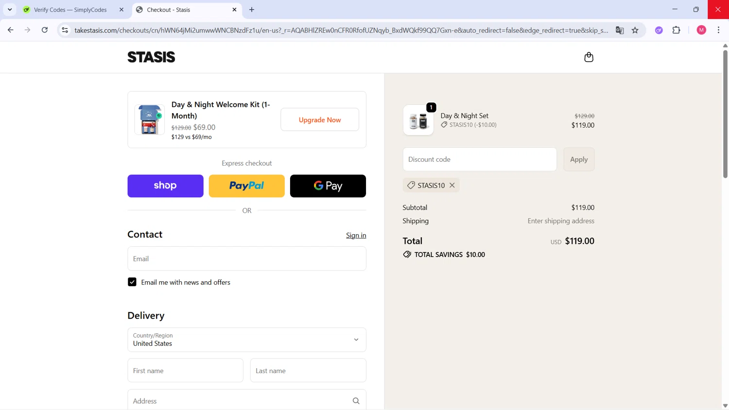Viewport: 729px width, 410px height.
Task: Open the purple extension icon in toolbar
Action: point(659,30)
